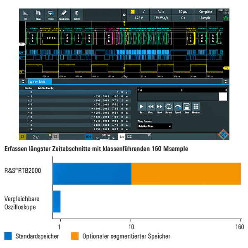Open the Rohde & Schwarz menu diamond icon

(x=223, y=135)
